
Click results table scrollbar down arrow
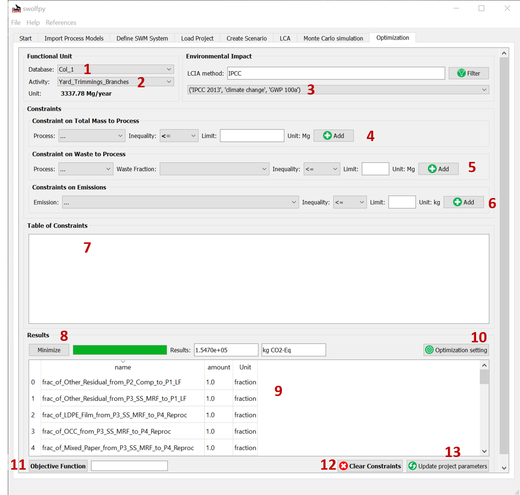pos(484,452)
